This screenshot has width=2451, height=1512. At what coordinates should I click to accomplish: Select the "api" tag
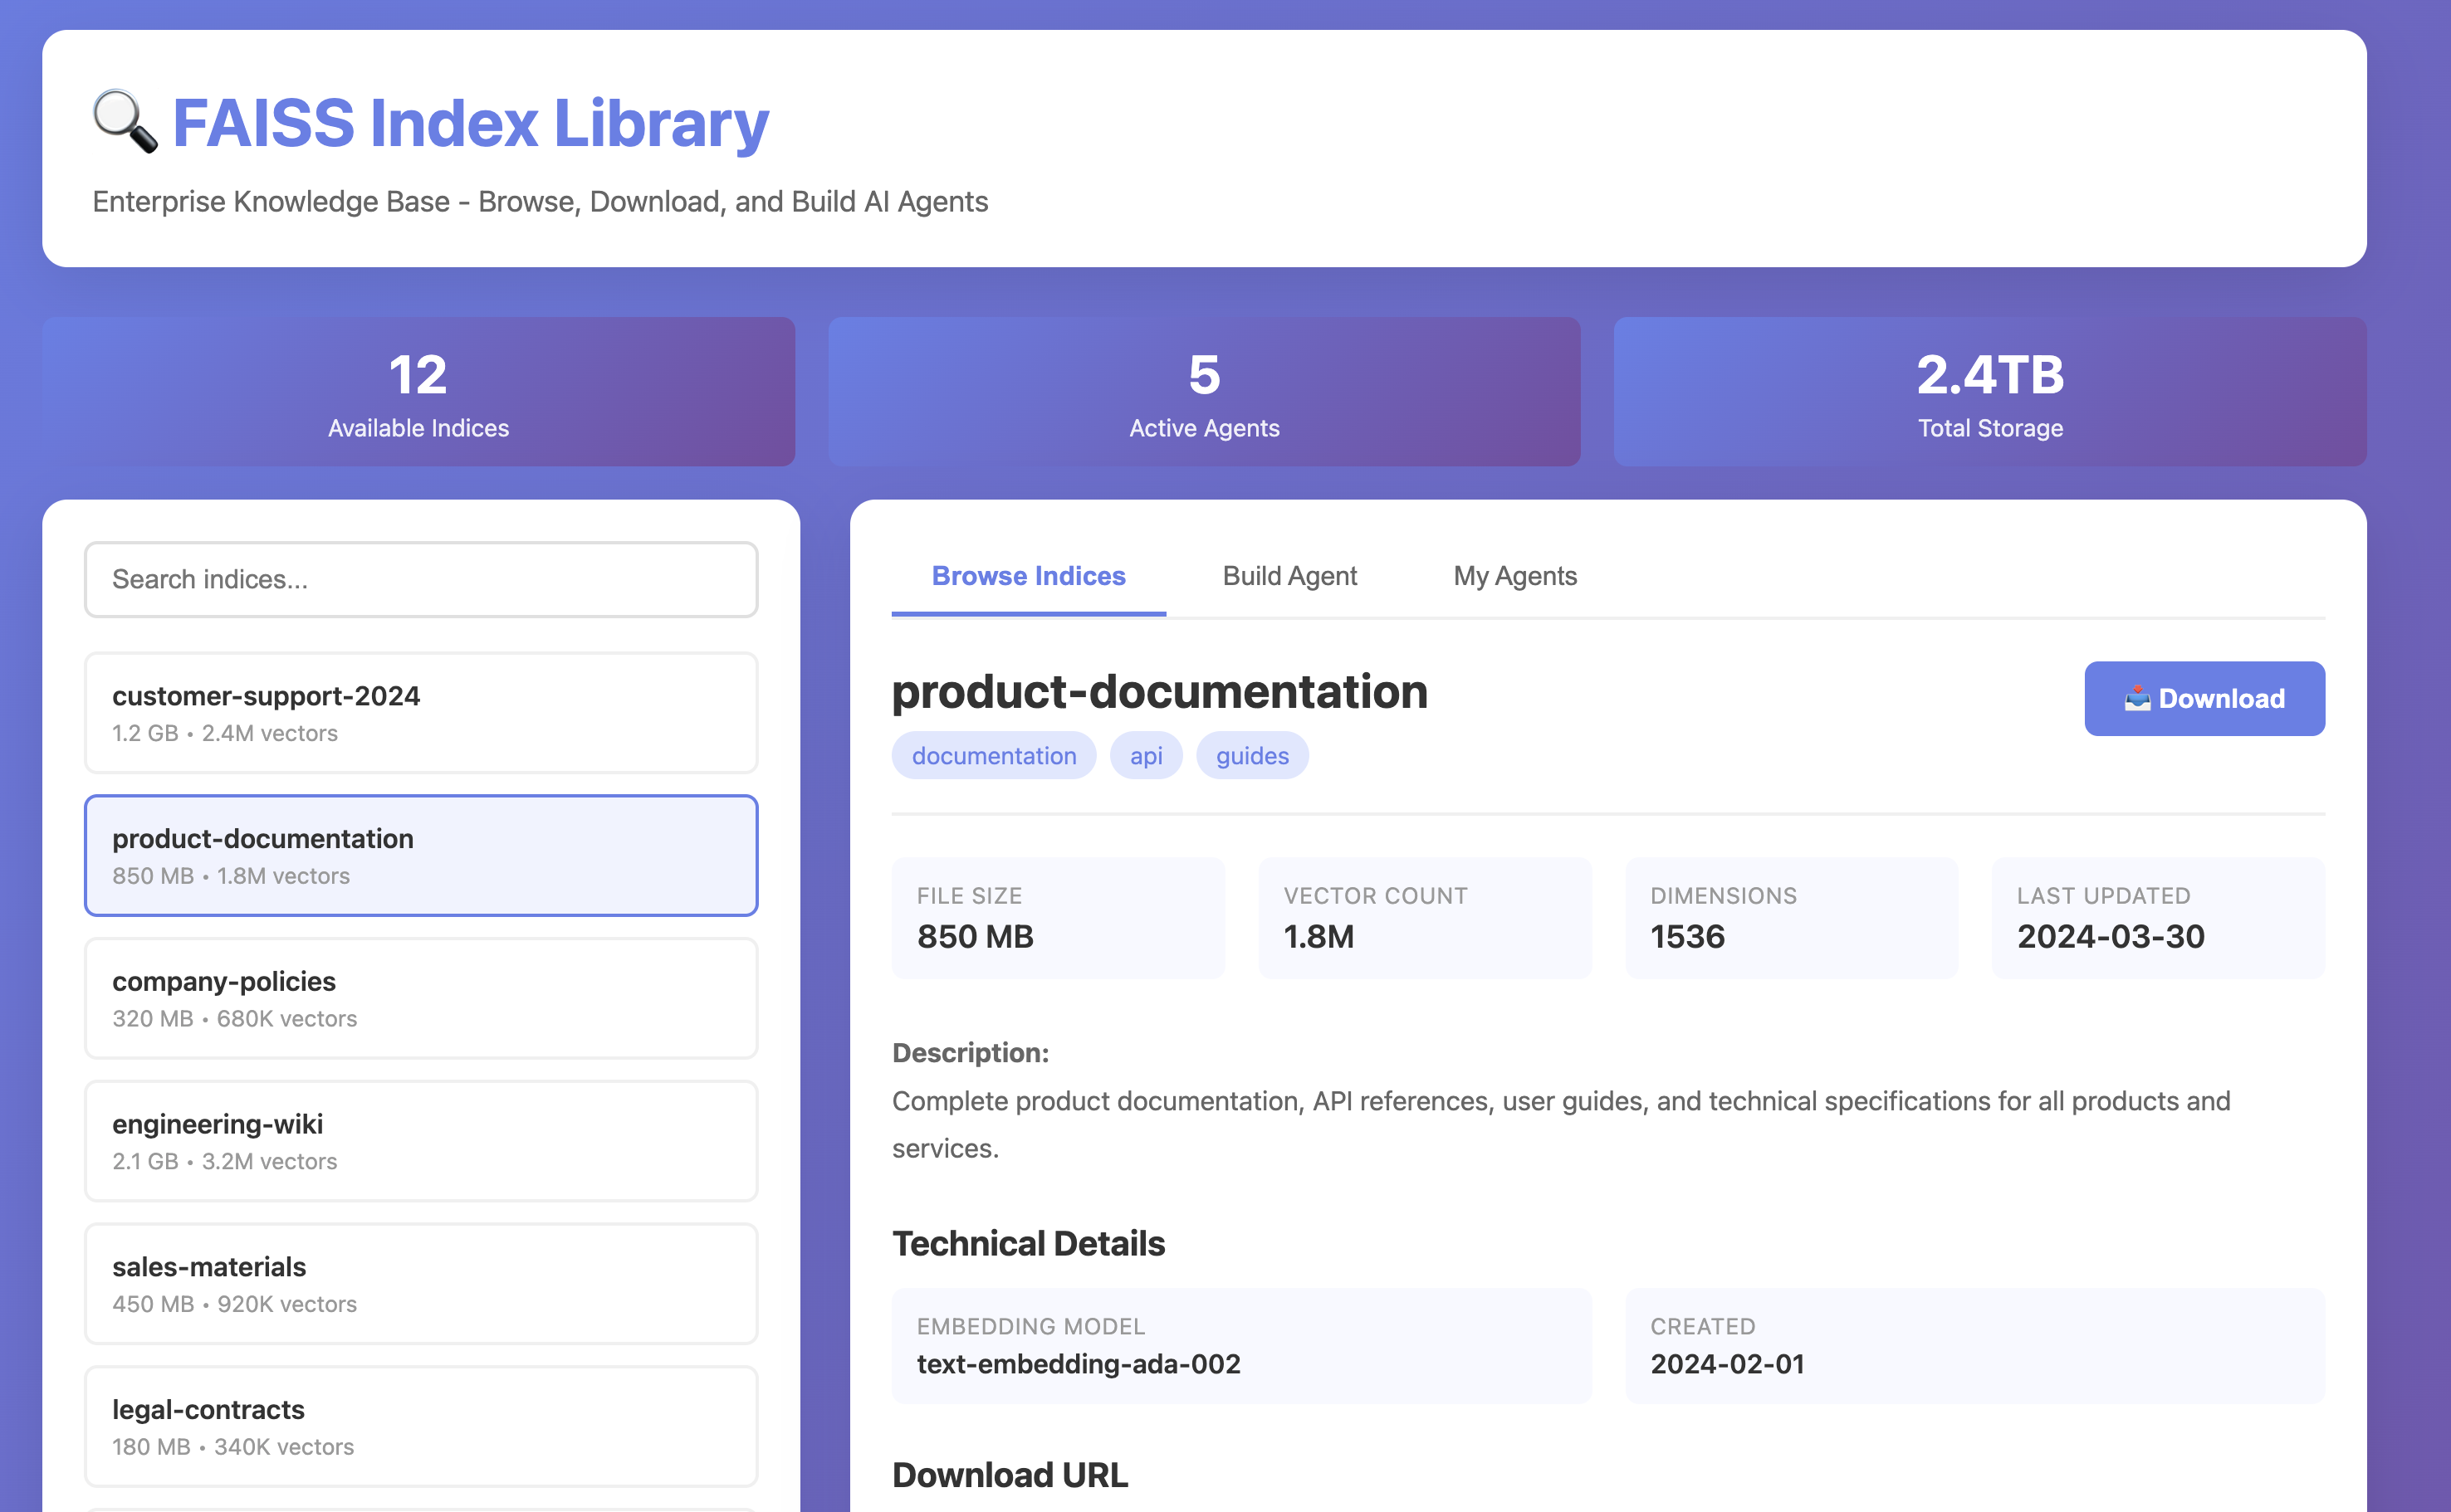coord(1147,755)
